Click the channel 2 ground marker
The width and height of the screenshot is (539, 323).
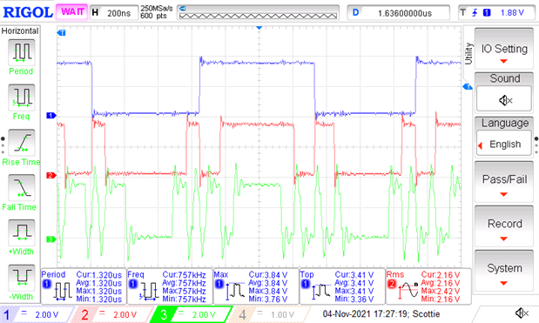51,176
